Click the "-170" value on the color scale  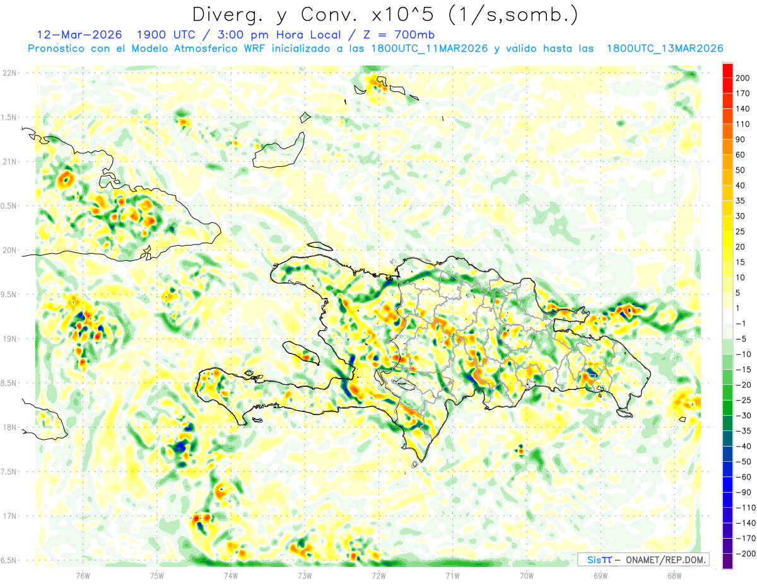coord(746,539)
